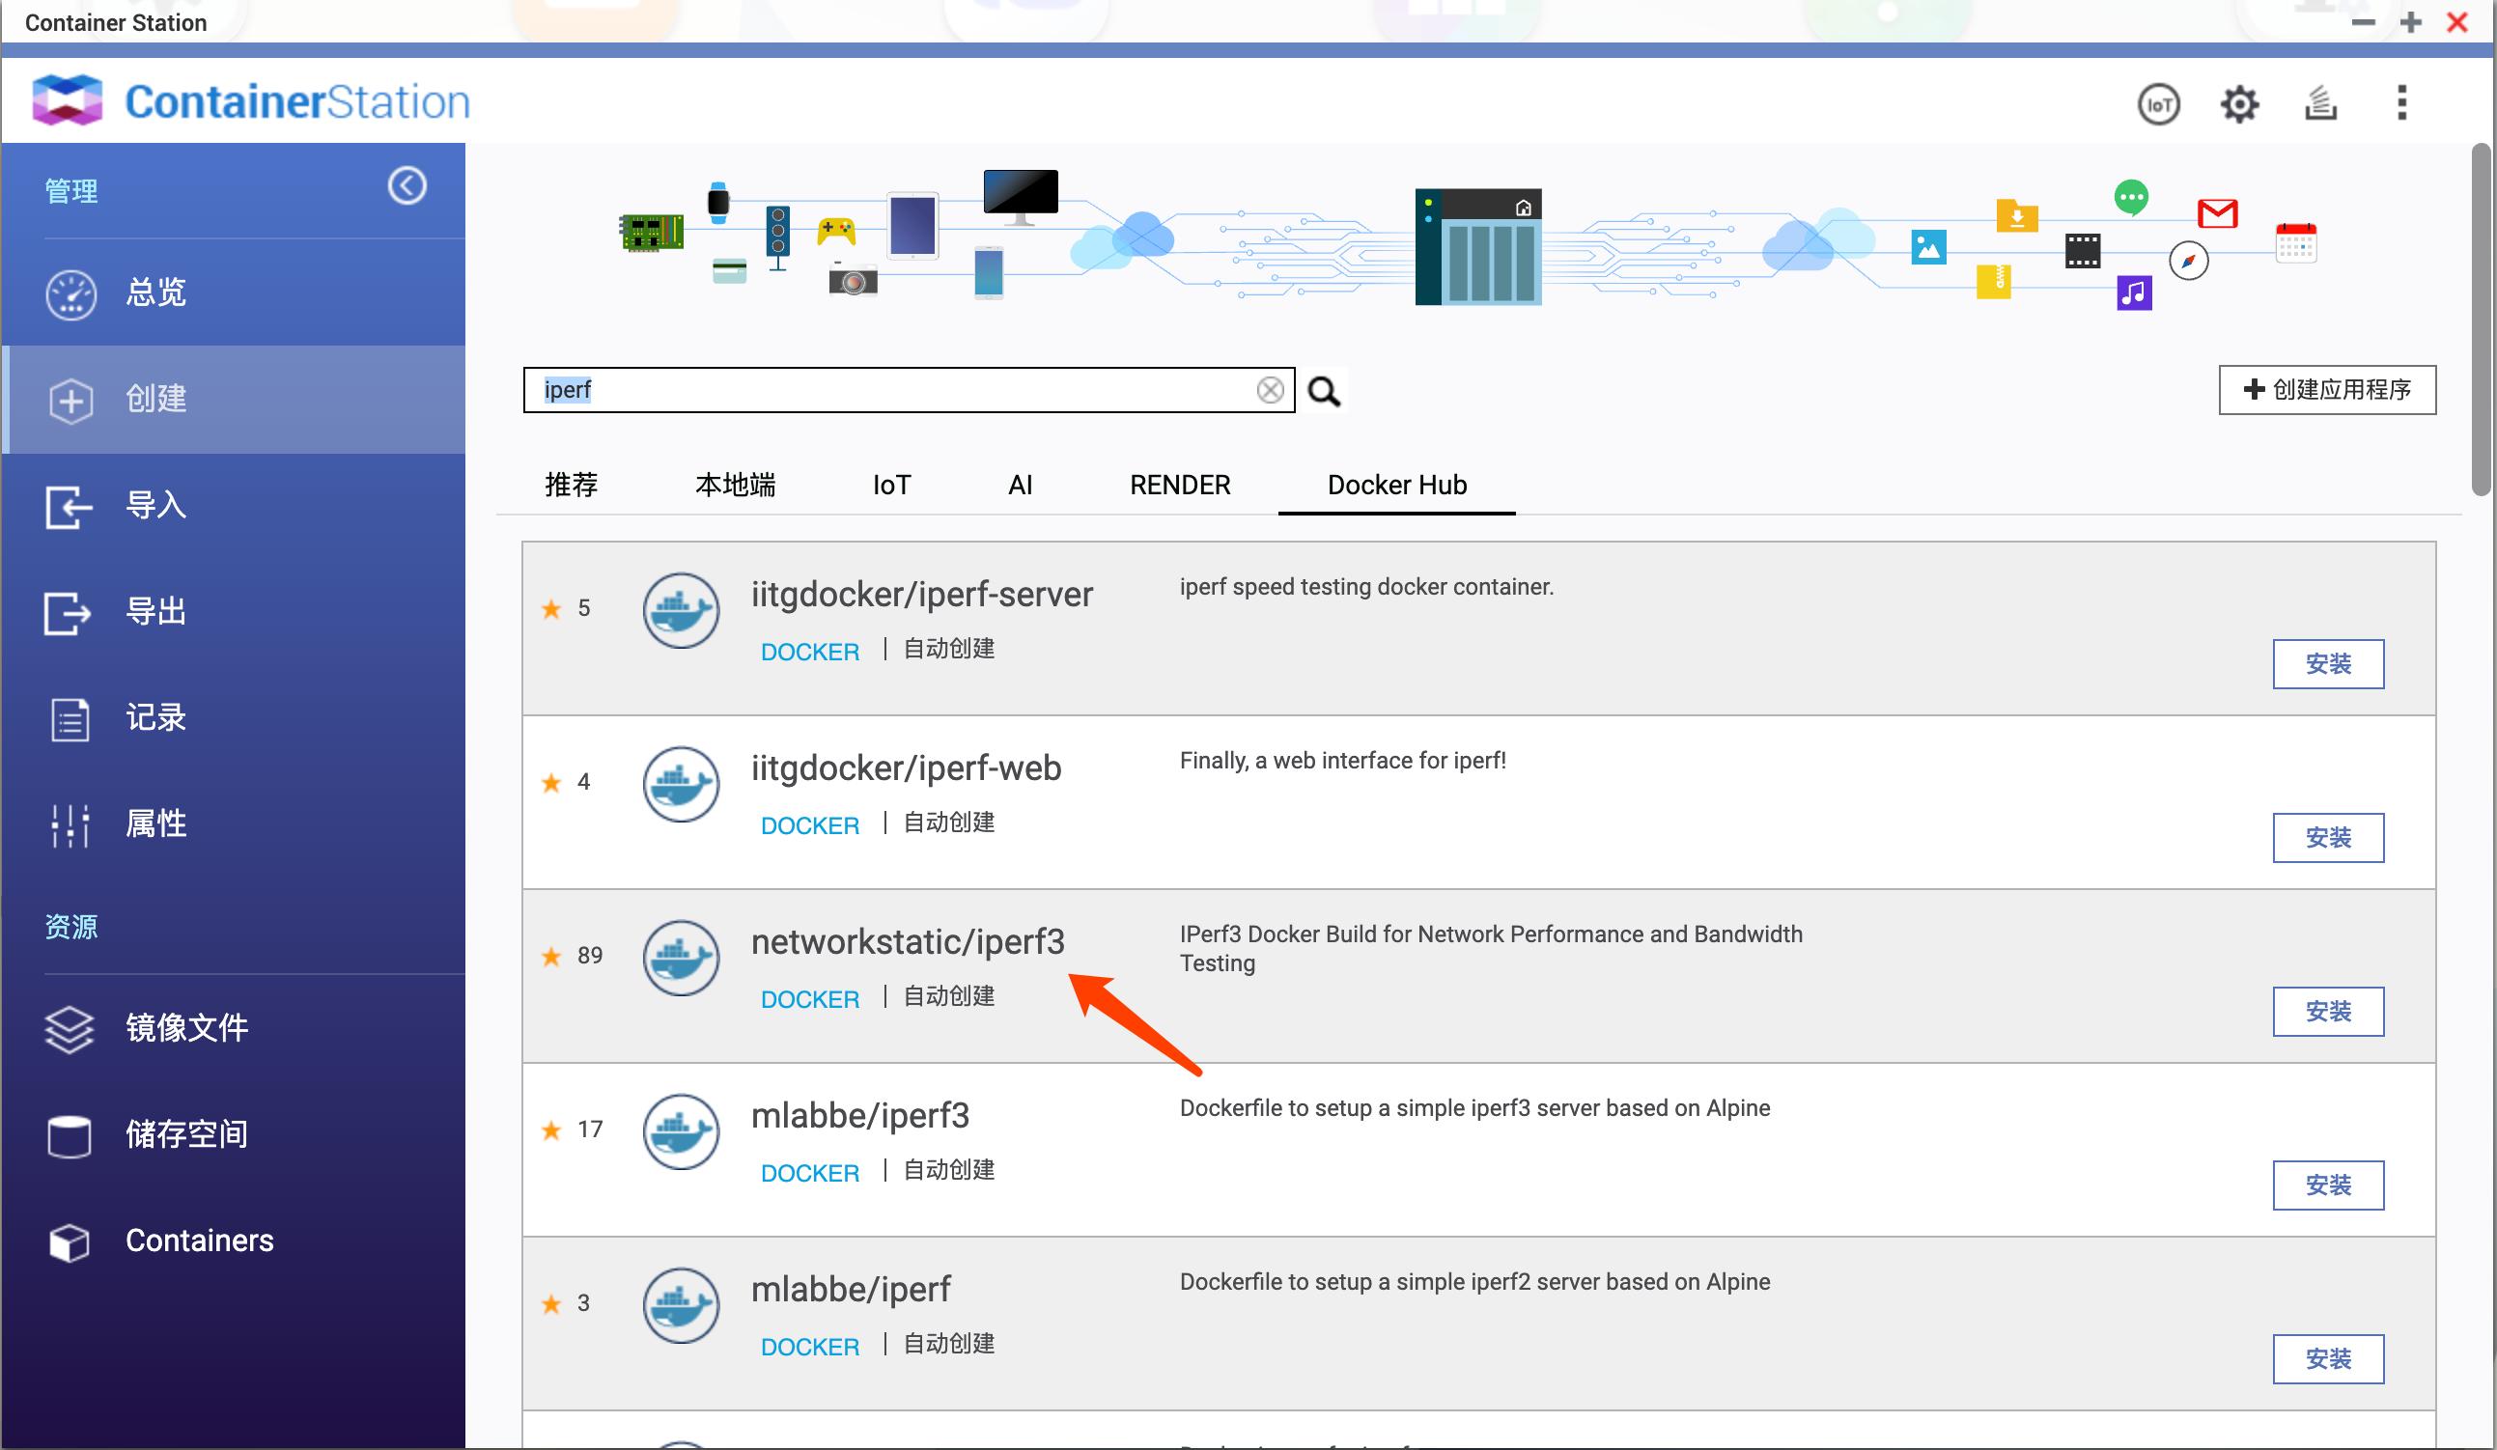Click into the iperf search input
Screen dimensions: 2497x1450
click(892, 390)
